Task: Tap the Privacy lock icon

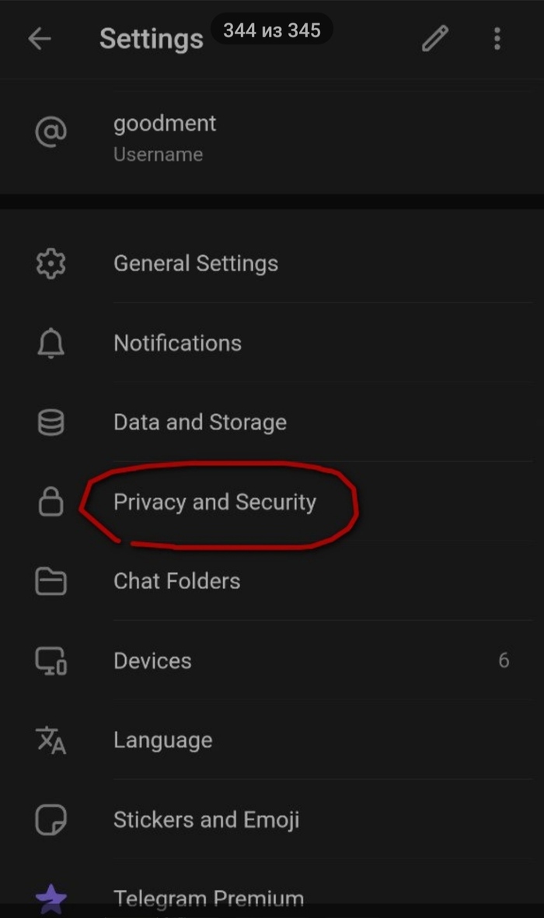Action: tap(51, 503)
